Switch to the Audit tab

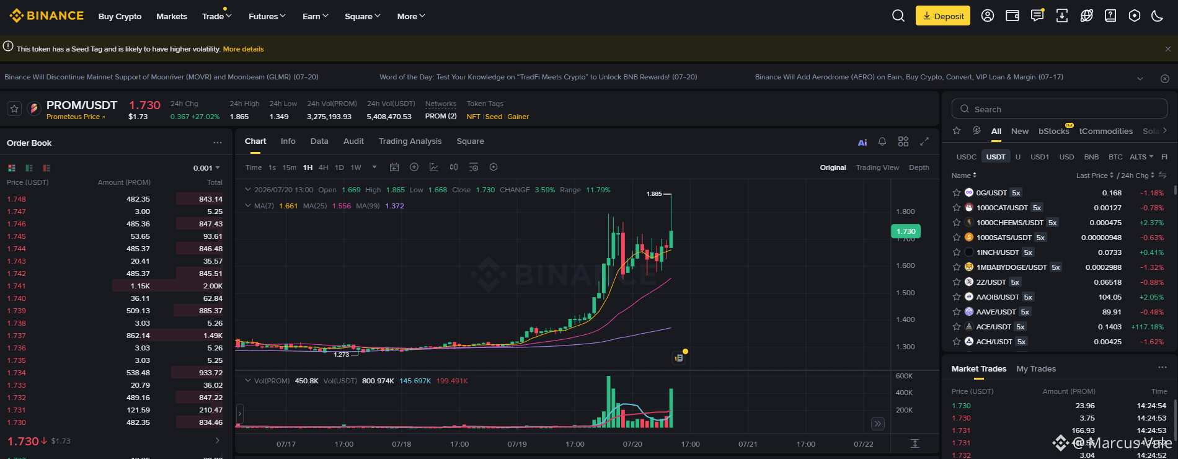click(353, 141)
